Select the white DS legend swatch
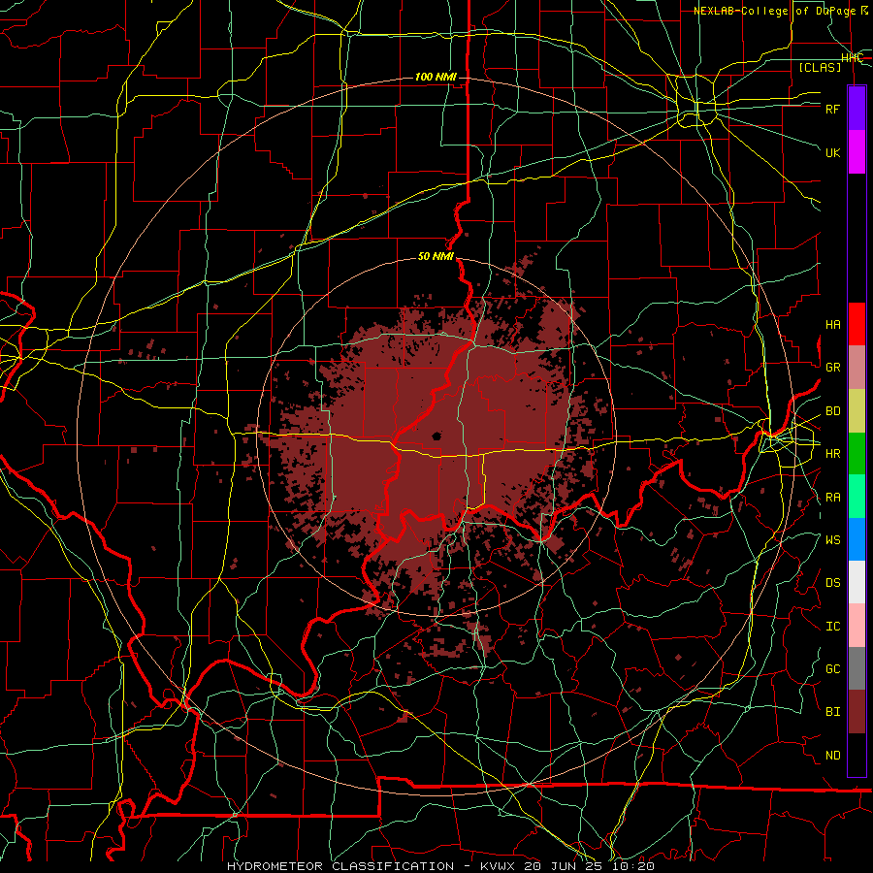873x873 pixels. tap(857, 582)
